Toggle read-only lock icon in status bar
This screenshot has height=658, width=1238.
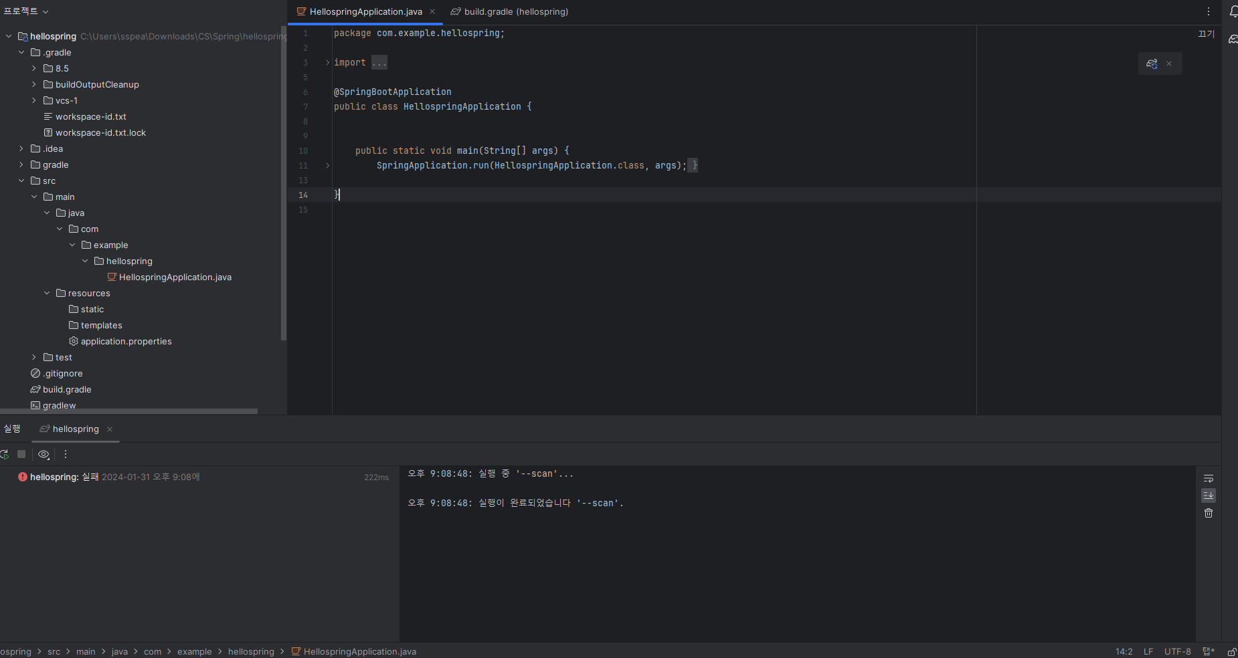click(1232, 651)
